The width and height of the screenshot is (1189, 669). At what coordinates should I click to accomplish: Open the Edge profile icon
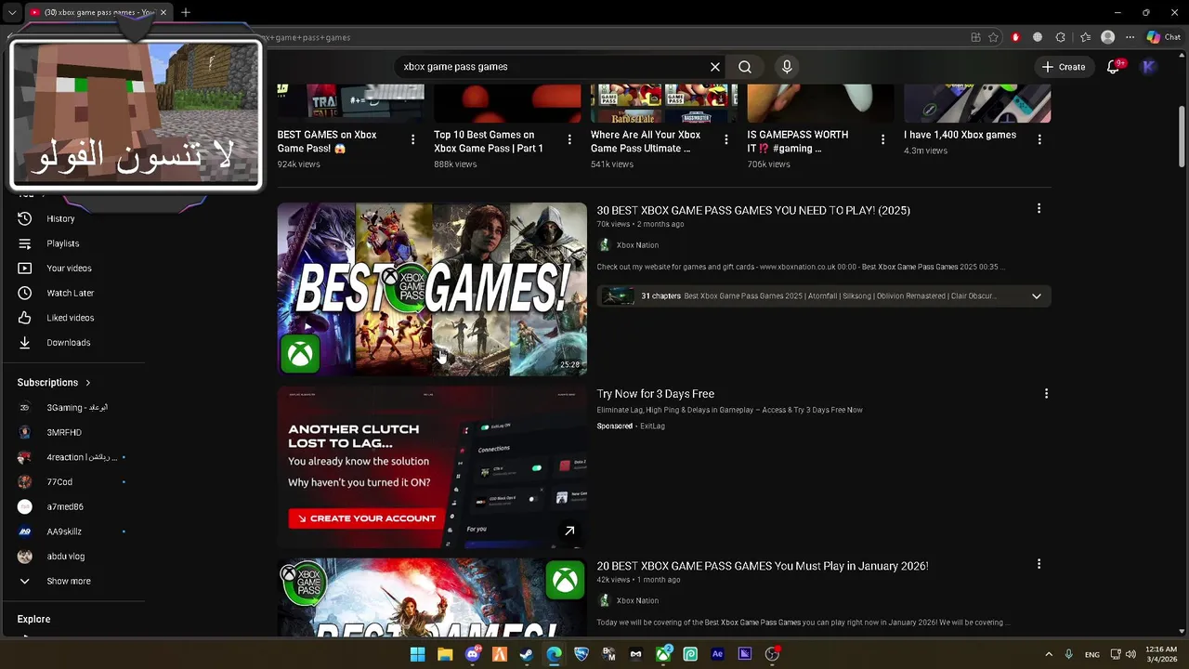point(1107,37)
